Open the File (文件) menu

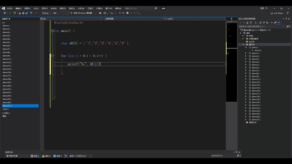click(10, 9)
